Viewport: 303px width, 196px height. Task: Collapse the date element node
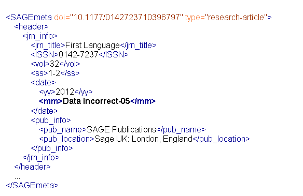coord(43,83)
